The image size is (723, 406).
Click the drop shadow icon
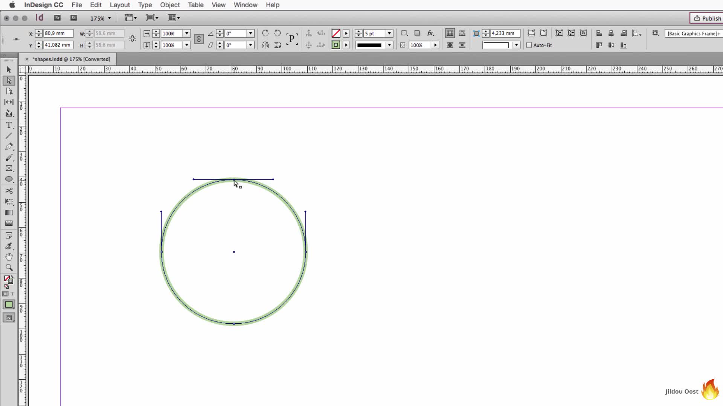click(x=417, y=33)
